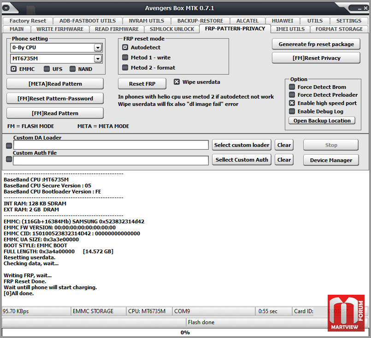371x338 pixels.
Task: Expand the MT6735M CPU model dropdown
Action: [x=98, y=58]
